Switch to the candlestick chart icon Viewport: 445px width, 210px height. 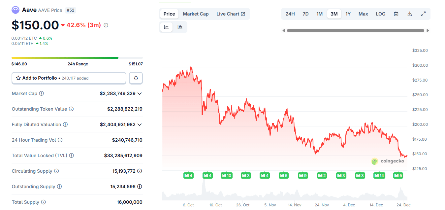pos(180,27)
